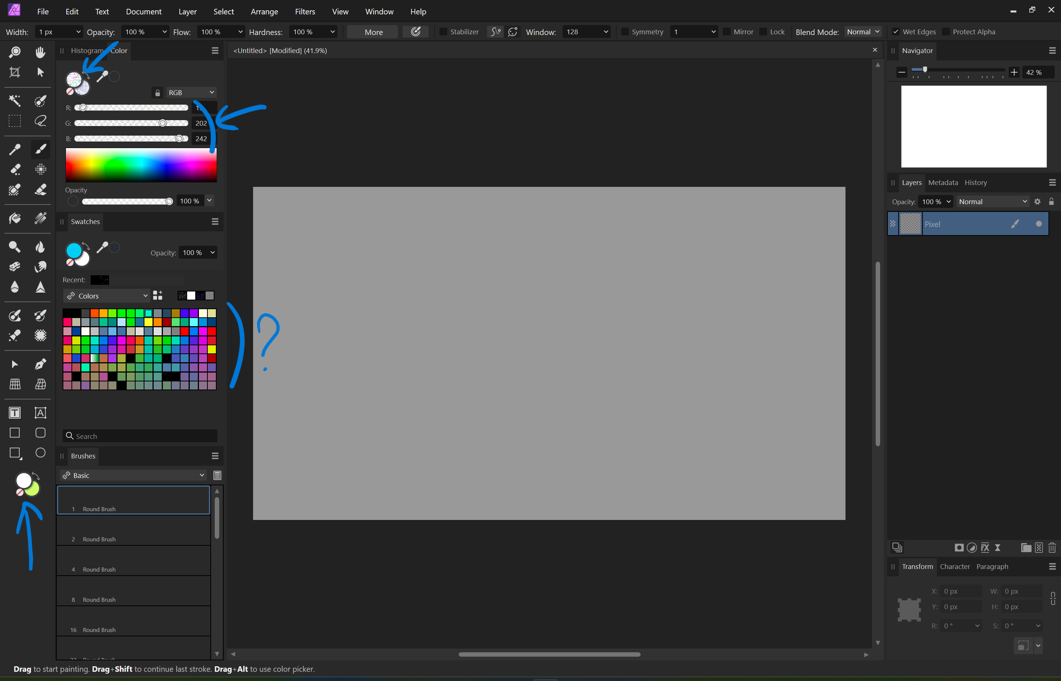
Task: Open the Swatches panel options menu
Action: pos(215,221)
